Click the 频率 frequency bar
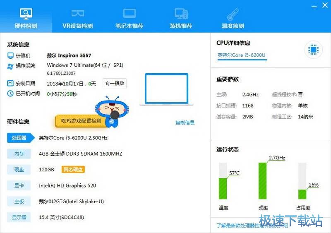The width and height of the screenshot is (331, 233). [x=263, y=181]
